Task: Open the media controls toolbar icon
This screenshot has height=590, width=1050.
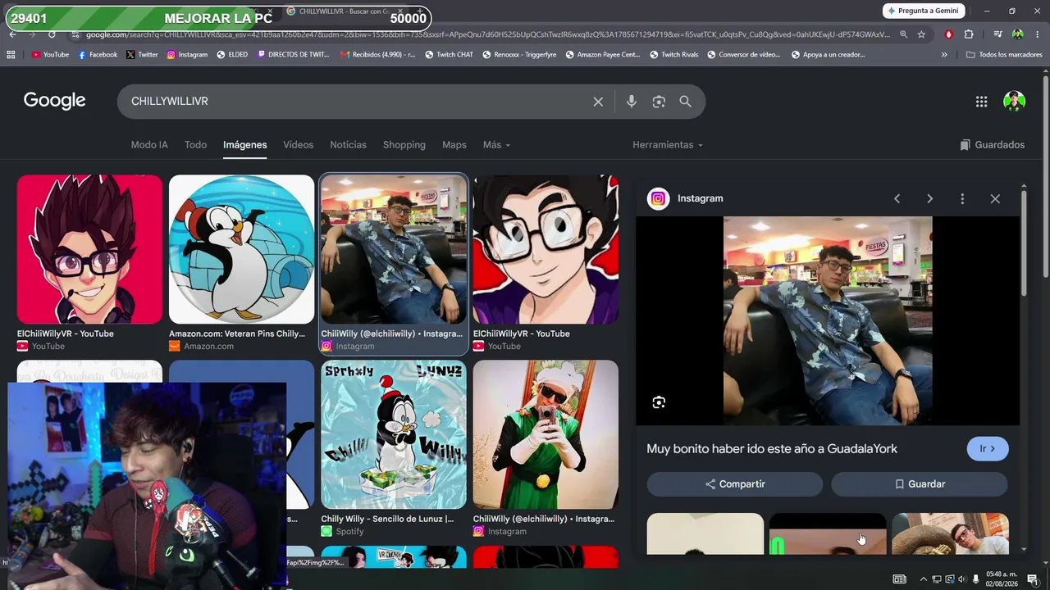Action: pos(997,34)
